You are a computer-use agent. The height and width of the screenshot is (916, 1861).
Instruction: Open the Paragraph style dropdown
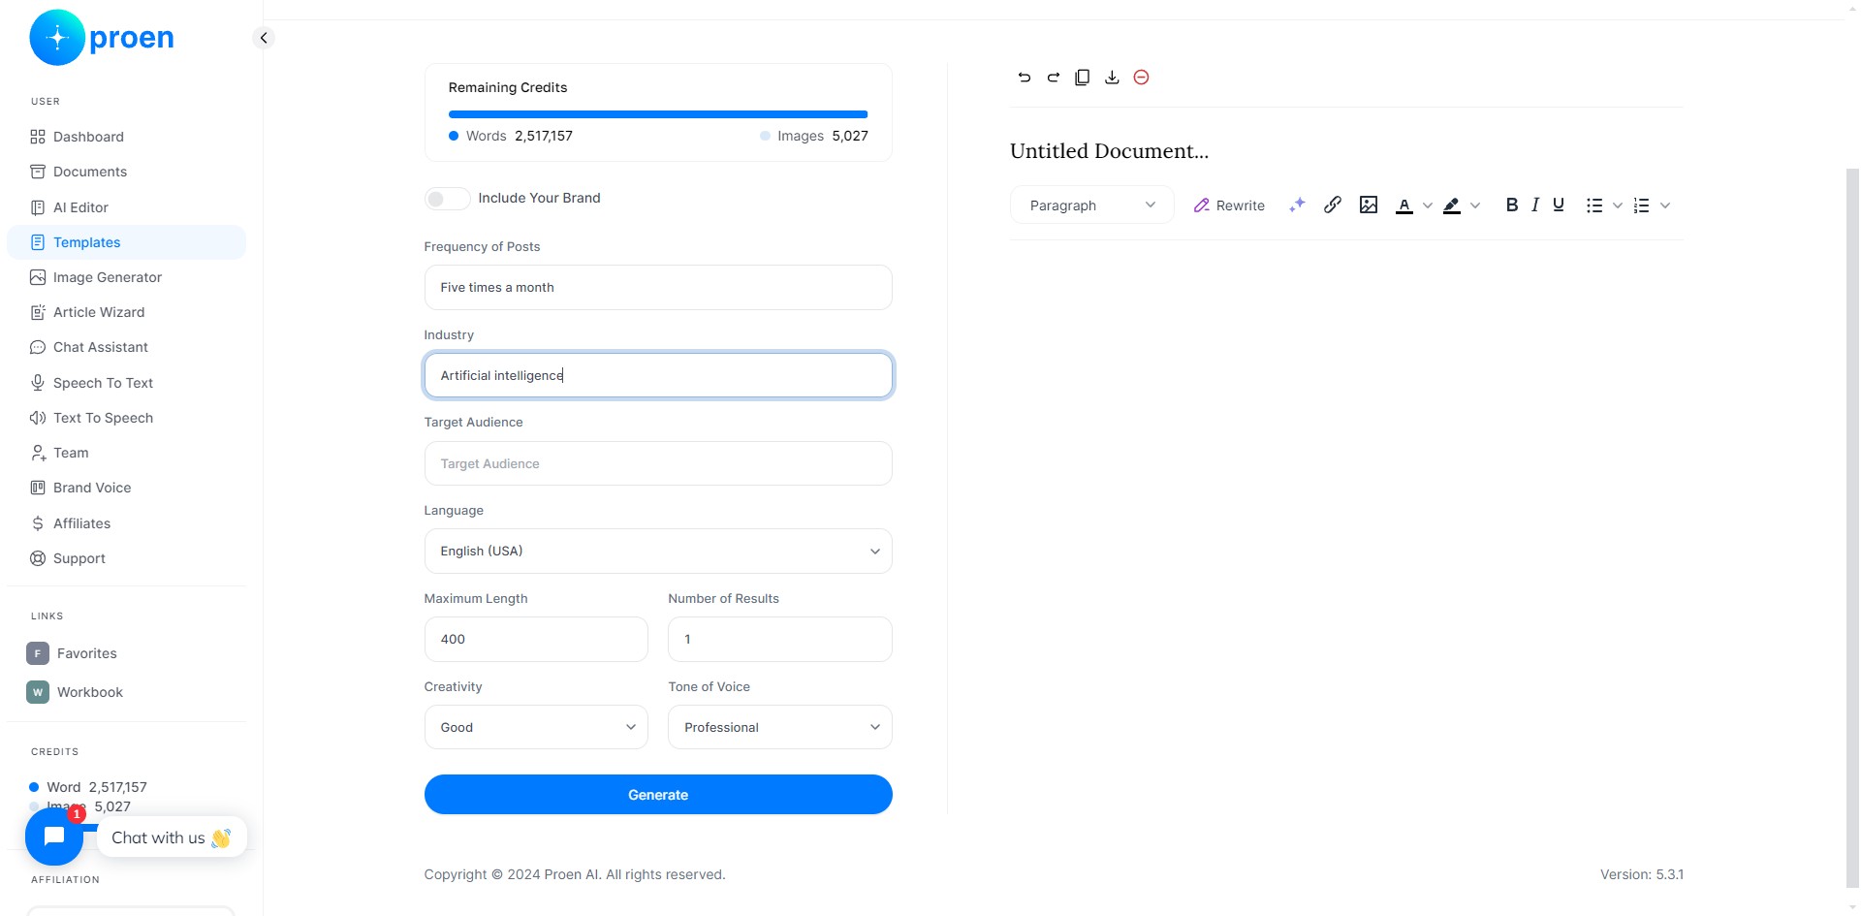pos(1092,205)
